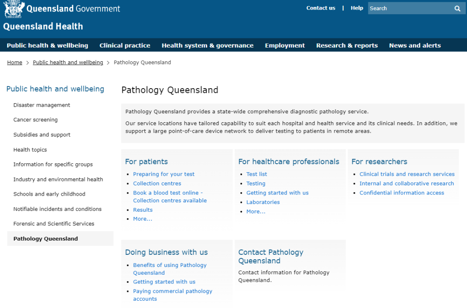This screenshot has width=467, height=308.
Task: Open Public health & wellbeing menu
Action: pyautogui.click(x=48, y=45)
